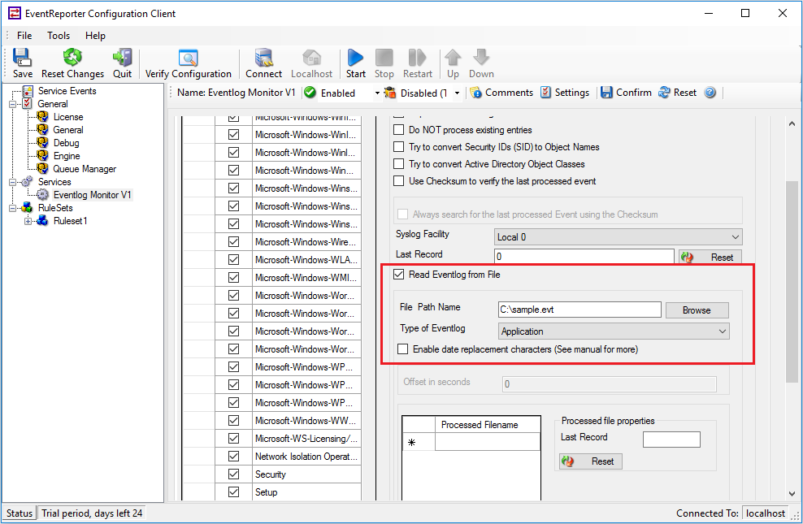Open the blue help icon
The height and width of the screenshot is (524, 803).
click(710, 93)
